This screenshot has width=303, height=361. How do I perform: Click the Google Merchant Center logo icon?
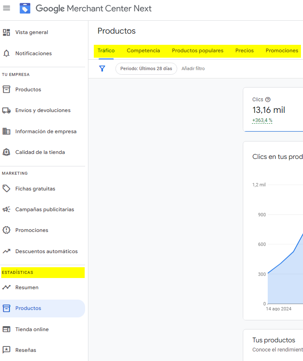click(25, 8)
